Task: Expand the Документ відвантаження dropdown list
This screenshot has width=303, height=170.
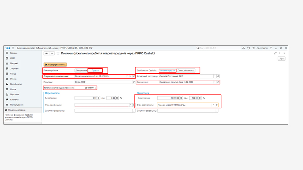Action: point(127,76)
